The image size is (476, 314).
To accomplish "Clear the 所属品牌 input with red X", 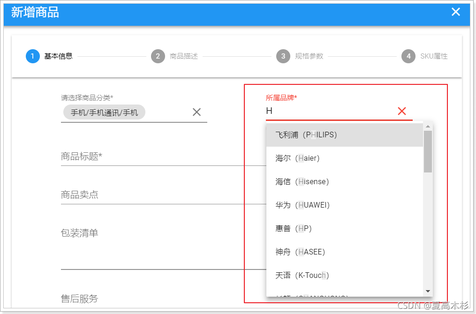I will tap(402, 111).
